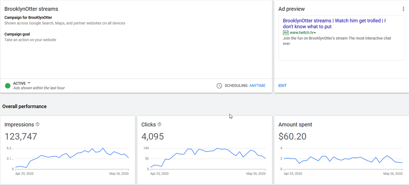Open the BrooklynOtter streams ad headline link
The height and width of the screenshot is (185, 409).
point(334,23)
